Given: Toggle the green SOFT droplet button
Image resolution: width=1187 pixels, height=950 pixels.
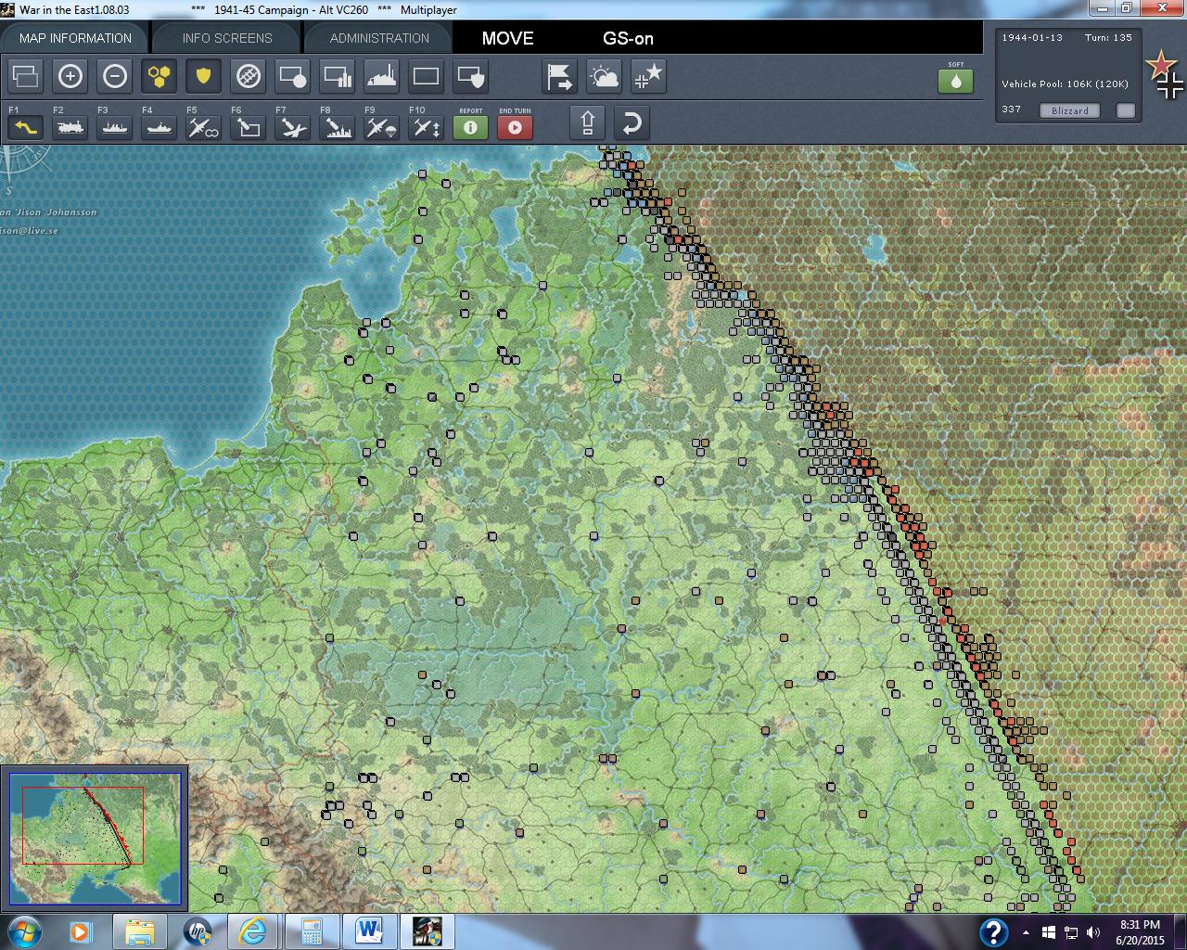Looking at the screenshot, I should (x=955, y=80).
